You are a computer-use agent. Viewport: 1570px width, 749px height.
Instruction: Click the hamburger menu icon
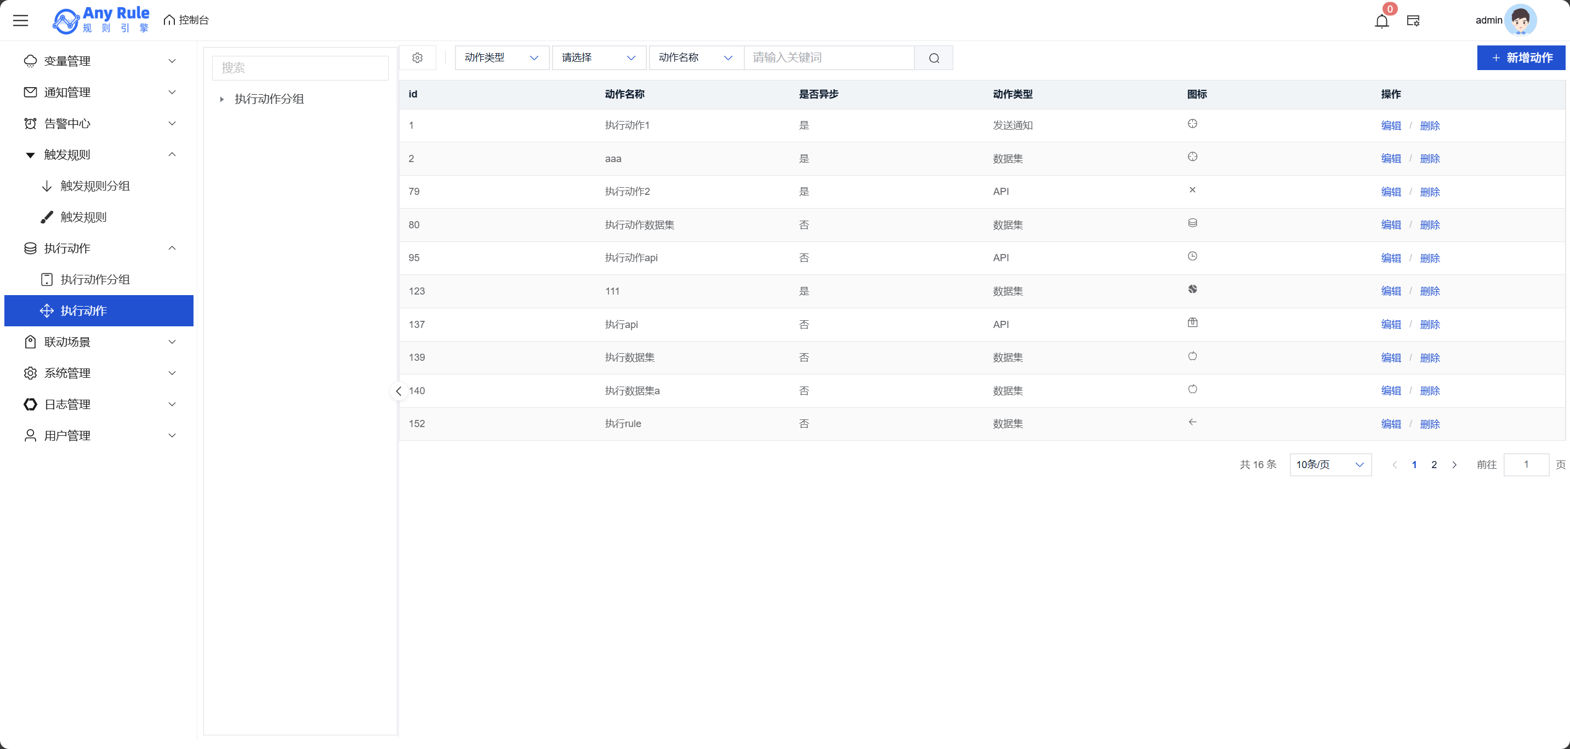tap(21, 21)
